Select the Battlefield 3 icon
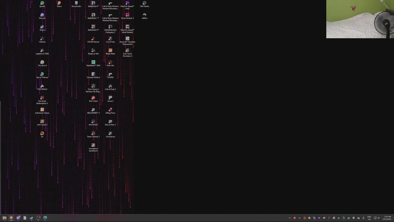 (93, 28)
